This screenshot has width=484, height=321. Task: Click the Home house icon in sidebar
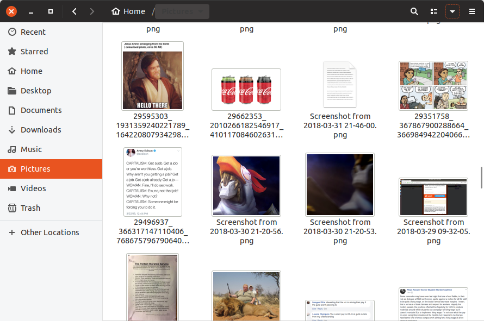(x=12, y=71)
